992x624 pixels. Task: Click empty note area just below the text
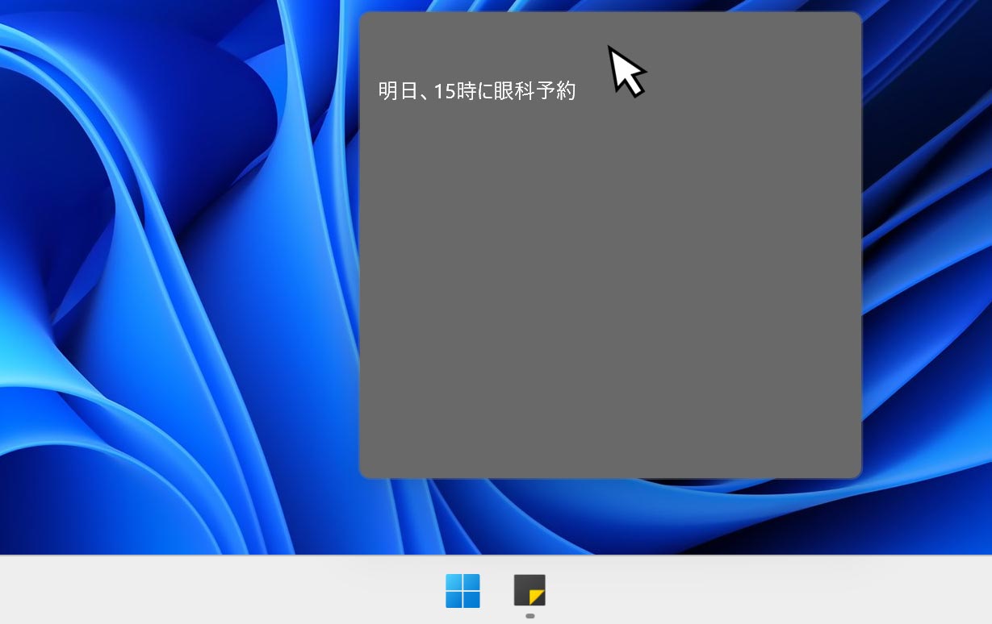[x=476, y=129]
